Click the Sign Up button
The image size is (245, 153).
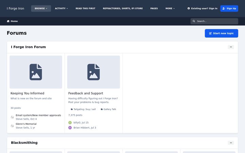pos(229,8)
